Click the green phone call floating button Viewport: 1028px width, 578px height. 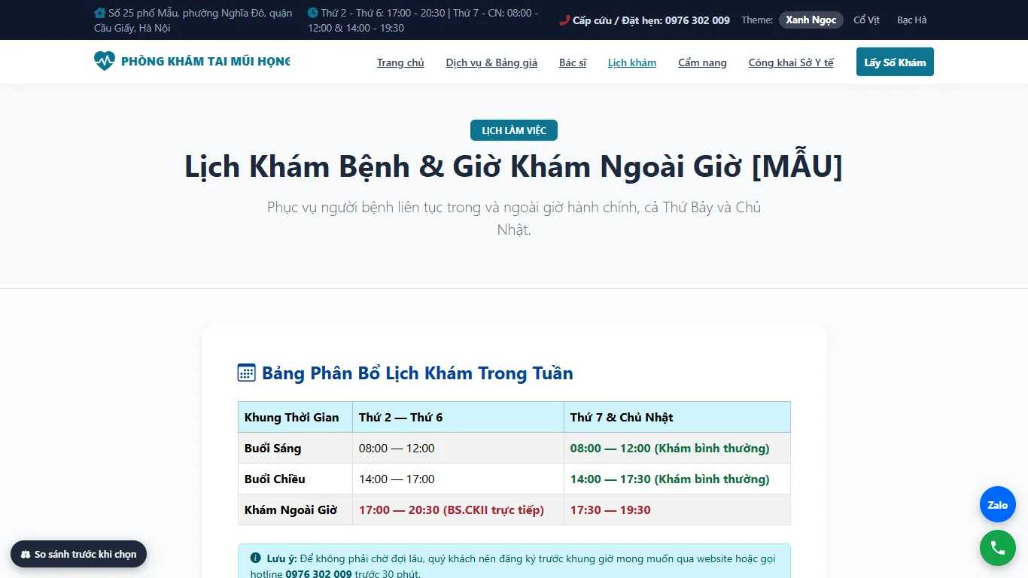(998, 548)
